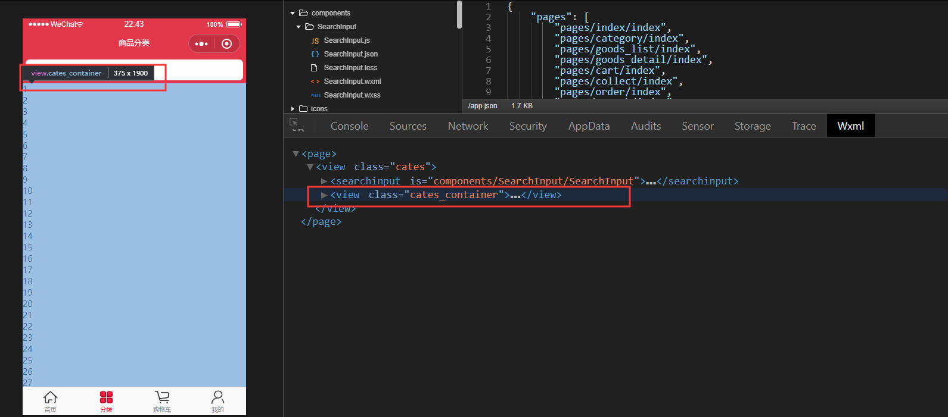The width and height of the screenshot is (948, 417).
Task: Open the SearchInput.wxml file
Action: point(352,81)
